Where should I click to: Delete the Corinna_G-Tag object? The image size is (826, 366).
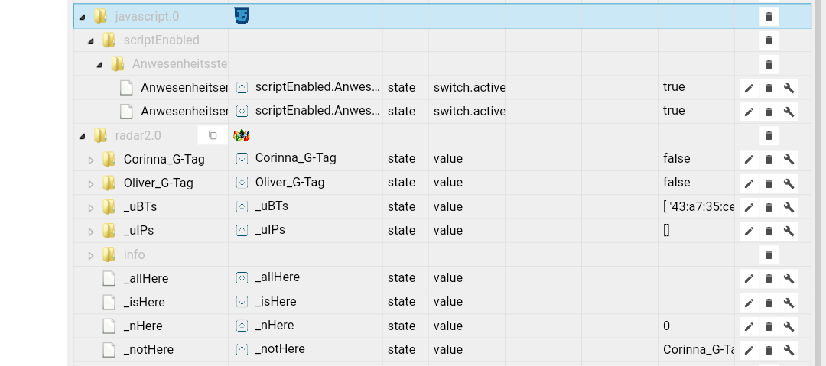pos(769,160)
